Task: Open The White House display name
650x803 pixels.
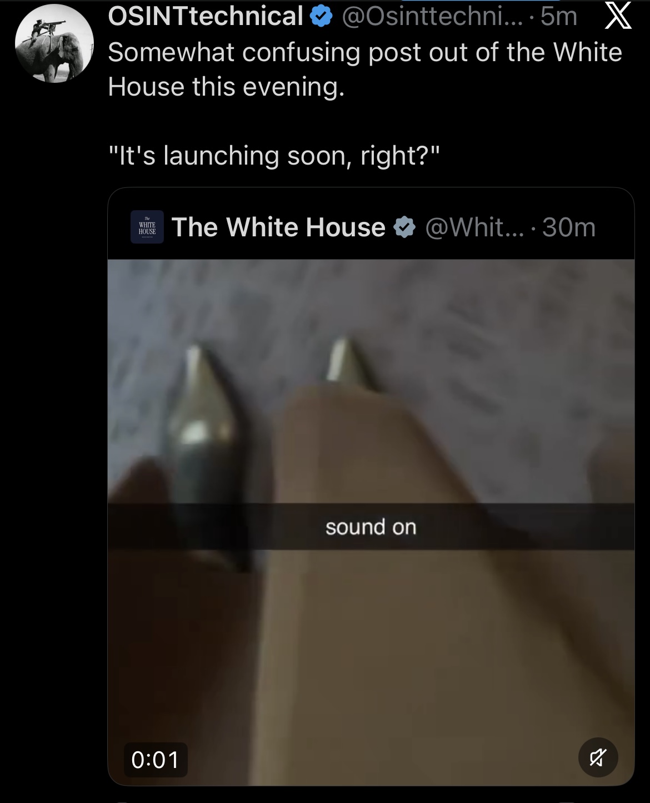Action: click(278, 227)
